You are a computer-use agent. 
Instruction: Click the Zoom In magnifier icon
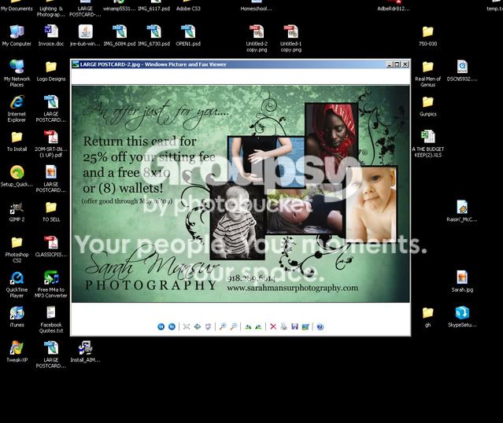point(223,326)
